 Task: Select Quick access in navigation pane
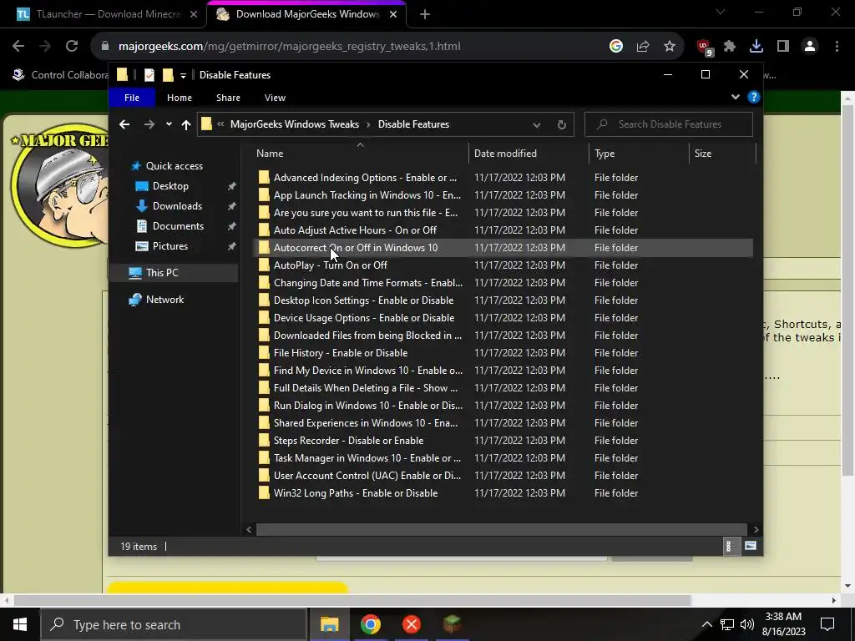click(175, 166)
